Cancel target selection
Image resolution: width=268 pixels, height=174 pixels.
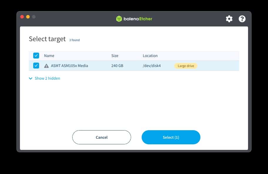coord(101,137)
